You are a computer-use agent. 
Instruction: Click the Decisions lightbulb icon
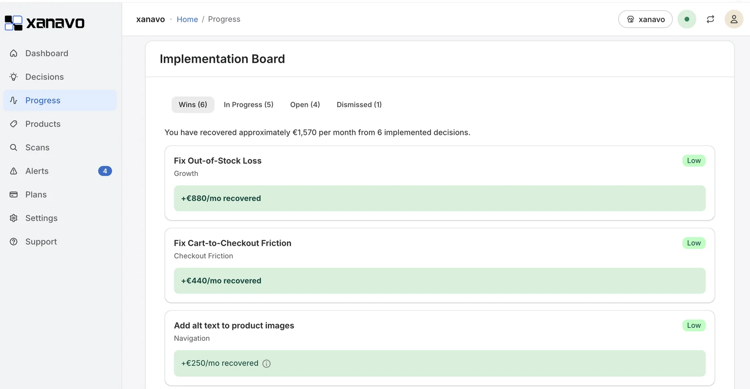(x=14, y=77)
